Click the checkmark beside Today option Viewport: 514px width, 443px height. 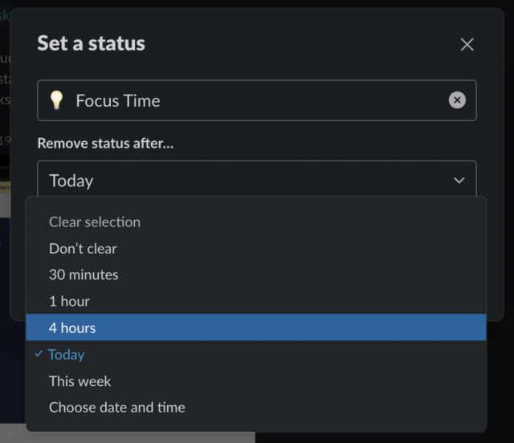(x=39, y=354)
